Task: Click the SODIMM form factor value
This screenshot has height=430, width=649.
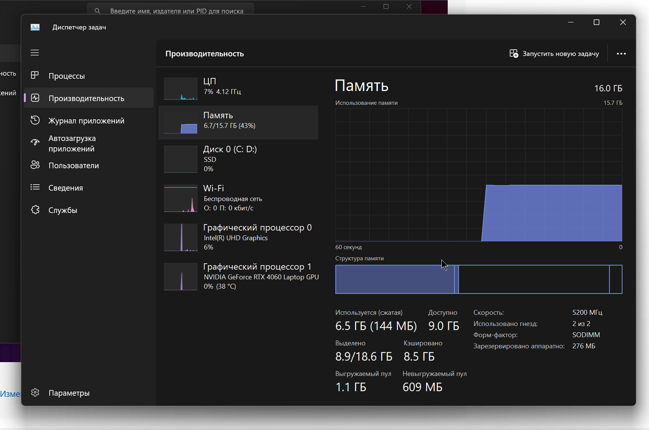Action: click(586, 335)
